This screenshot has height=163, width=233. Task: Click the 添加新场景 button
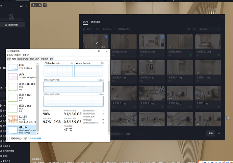tap(13, 25)
